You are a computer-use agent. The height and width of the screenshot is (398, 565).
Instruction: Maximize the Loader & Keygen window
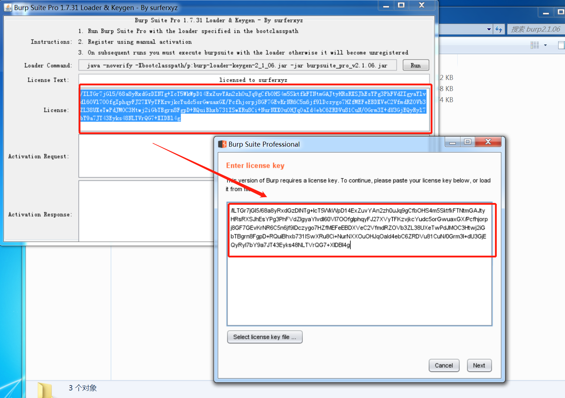pyautogui.click(x=402, y=5)
